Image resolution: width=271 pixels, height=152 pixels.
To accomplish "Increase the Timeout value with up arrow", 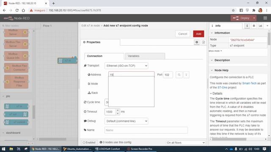I will click(118, 110).
